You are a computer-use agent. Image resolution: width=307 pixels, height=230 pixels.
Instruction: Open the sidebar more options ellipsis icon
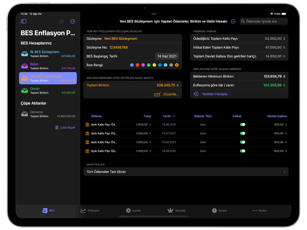click(73, 21)
